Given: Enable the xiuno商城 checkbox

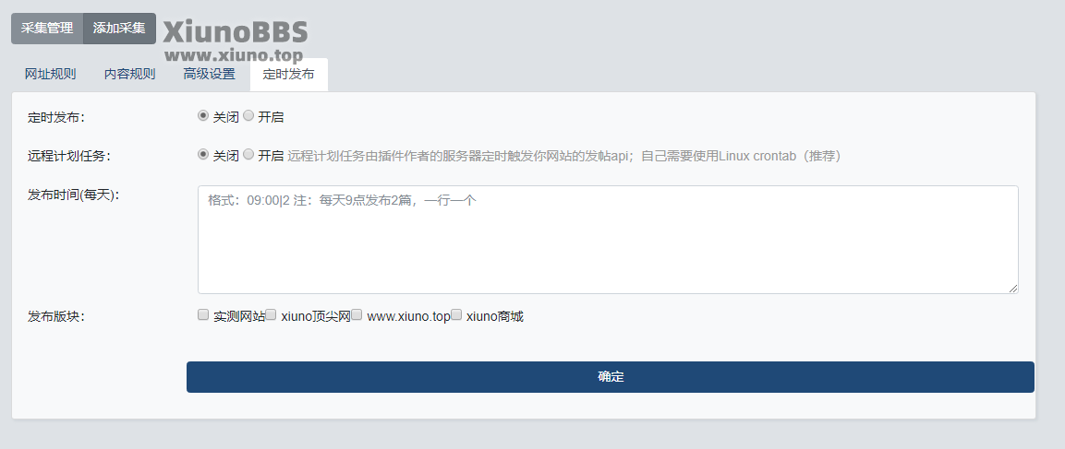Looking at the screenshot, I should pyautogui.click(x=456, y=314).
